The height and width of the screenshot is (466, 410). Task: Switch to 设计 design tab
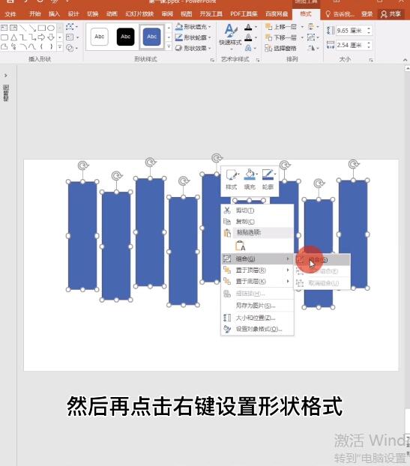point(73,13)
